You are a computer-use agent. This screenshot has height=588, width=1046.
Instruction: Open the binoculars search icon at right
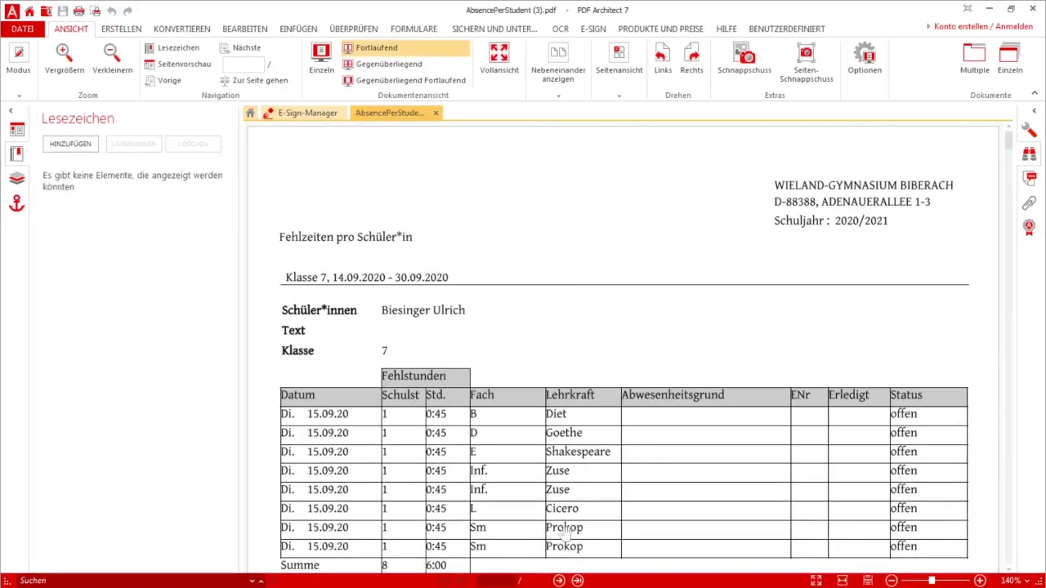[1029, 154]
